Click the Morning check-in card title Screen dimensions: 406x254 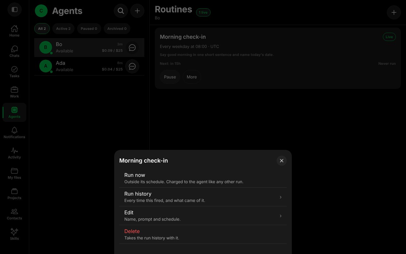click(x=183, y=37)
